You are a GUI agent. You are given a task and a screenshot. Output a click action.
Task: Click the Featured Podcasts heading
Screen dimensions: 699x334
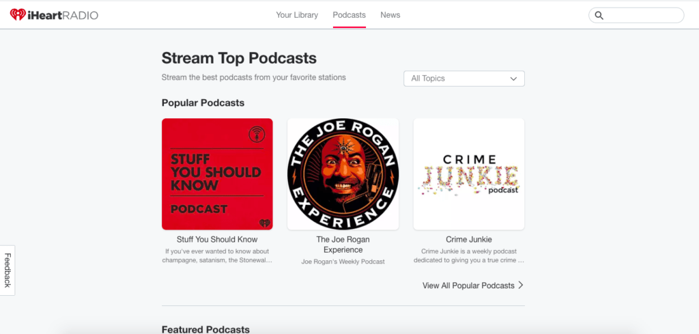coord(205,329)
